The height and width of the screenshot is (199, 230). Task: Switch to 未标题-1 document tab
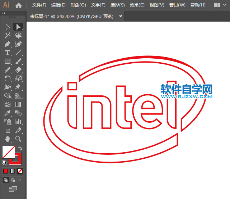(x=71, y=16)
